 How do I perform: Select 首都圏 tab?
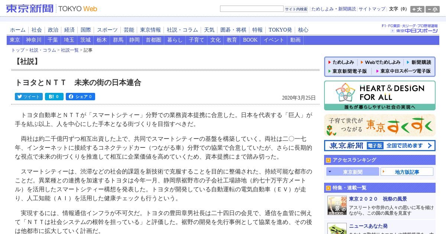(153, 40)
